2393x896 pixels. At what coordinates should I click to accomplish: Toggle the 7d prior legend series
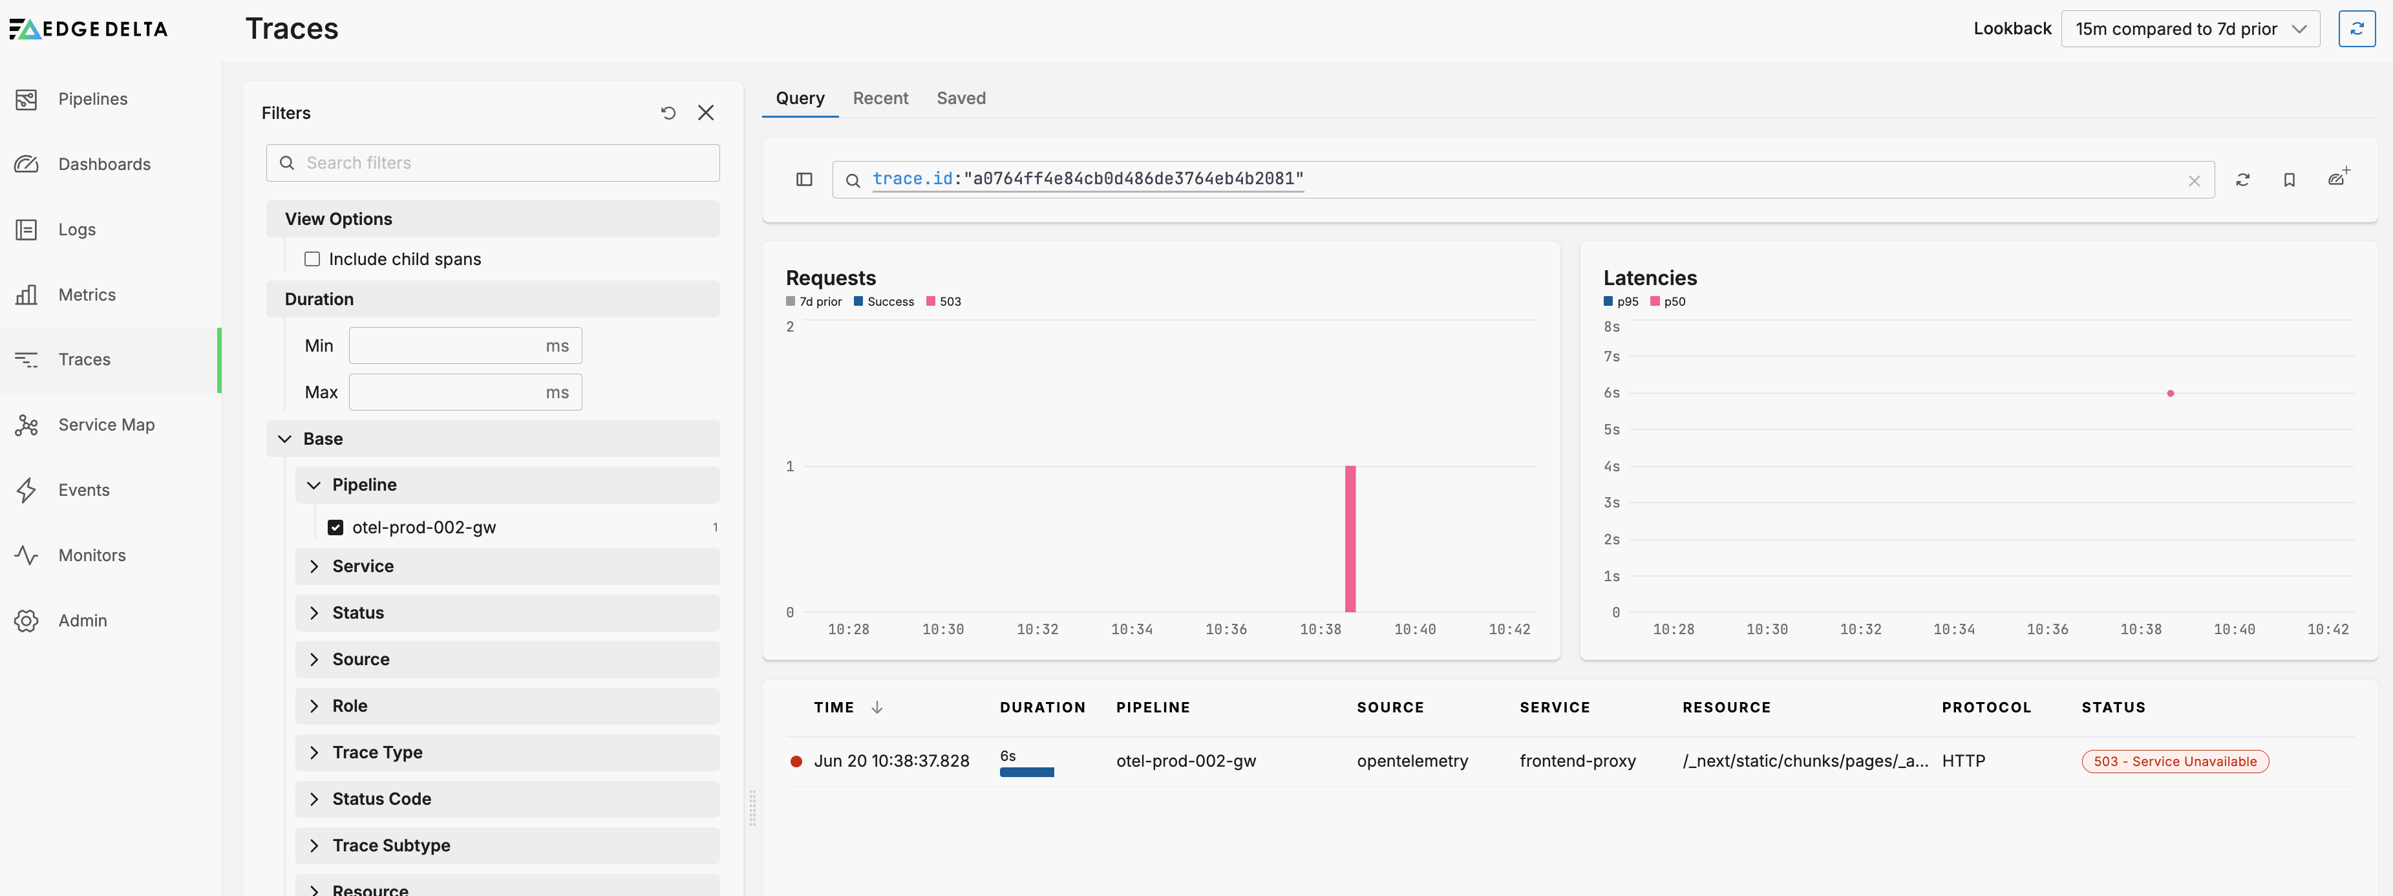[814, 301]
